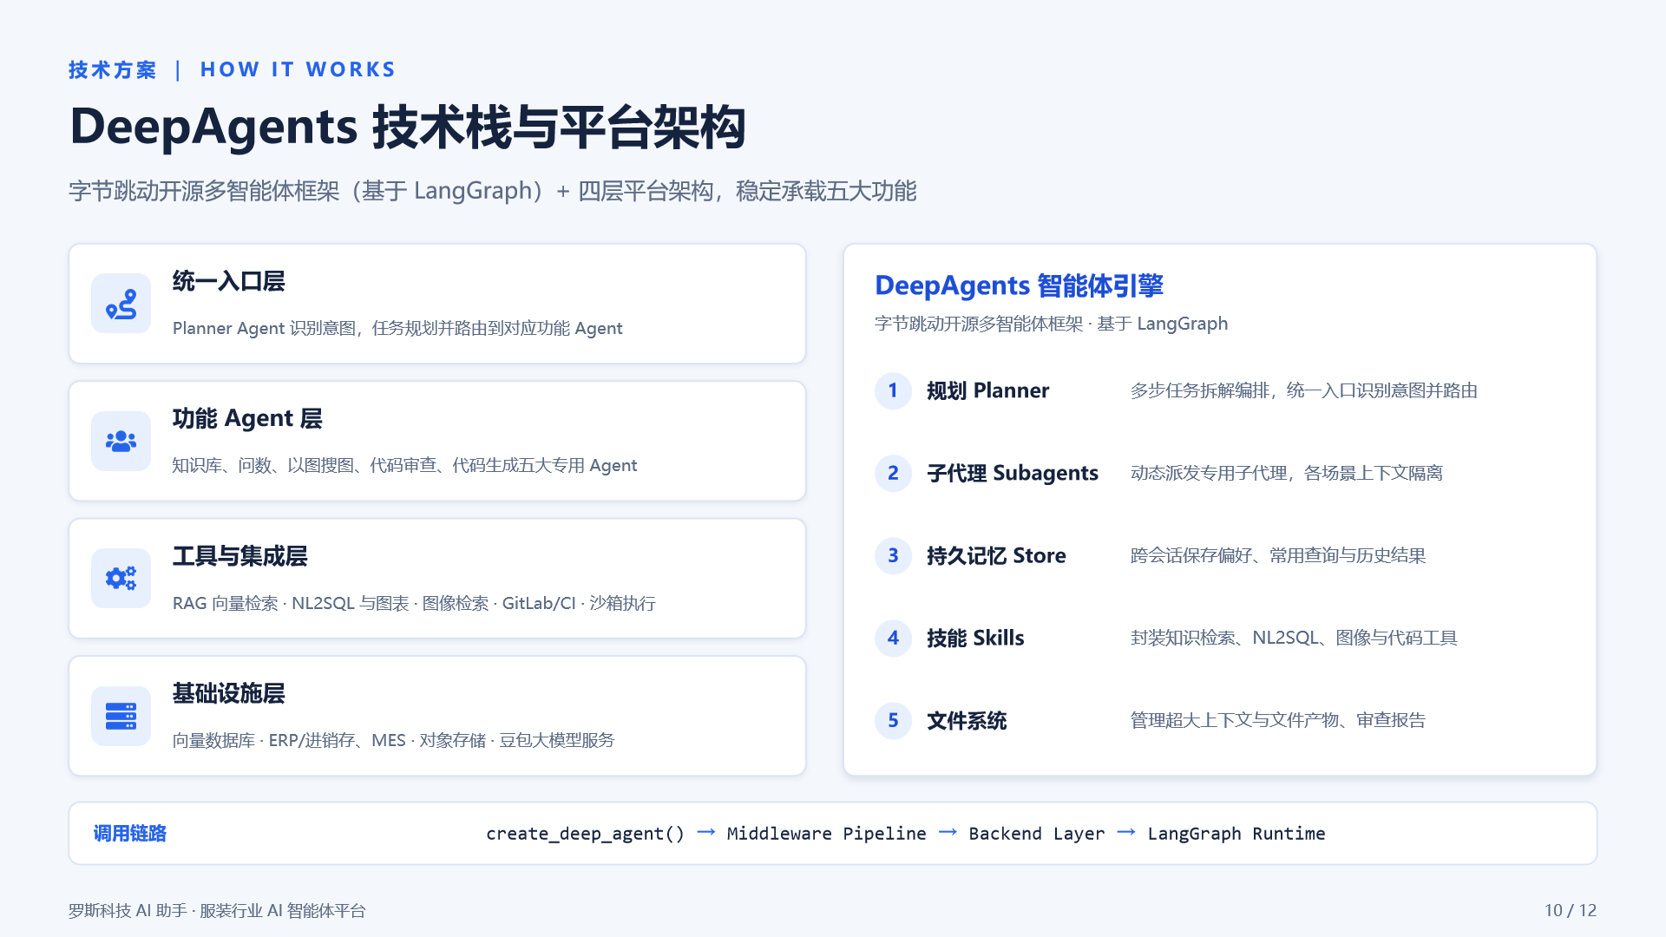Click the footer text 罗斯科技 AI 助手

(128, 910)
